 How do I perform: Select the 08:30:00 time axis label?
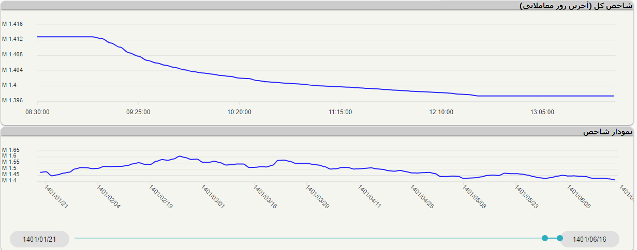point(37,112)
